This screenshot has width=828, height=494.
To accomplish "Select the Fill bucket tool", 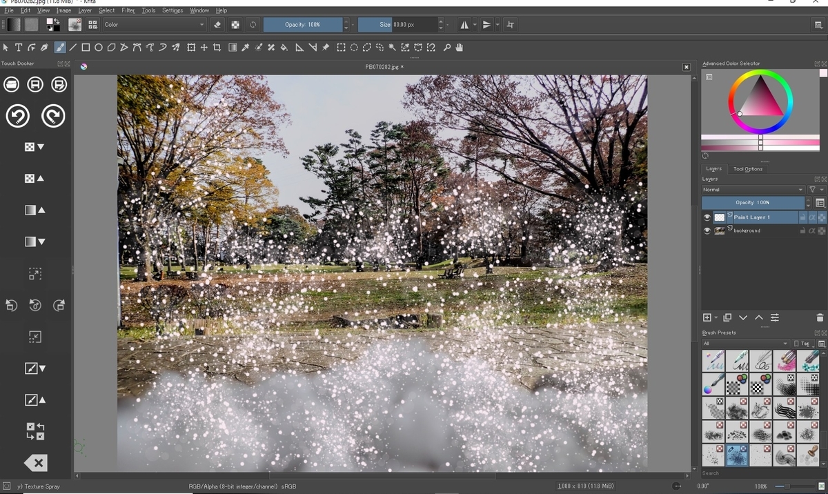I will [284, 48].
